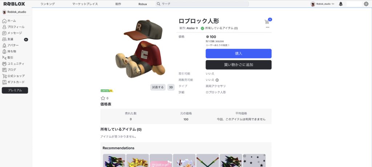Open 公式ショップ in the sidebar

pos(14,76)
